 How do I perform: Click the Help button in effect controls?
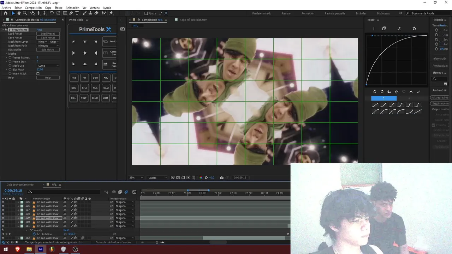[x=48, y=78]
